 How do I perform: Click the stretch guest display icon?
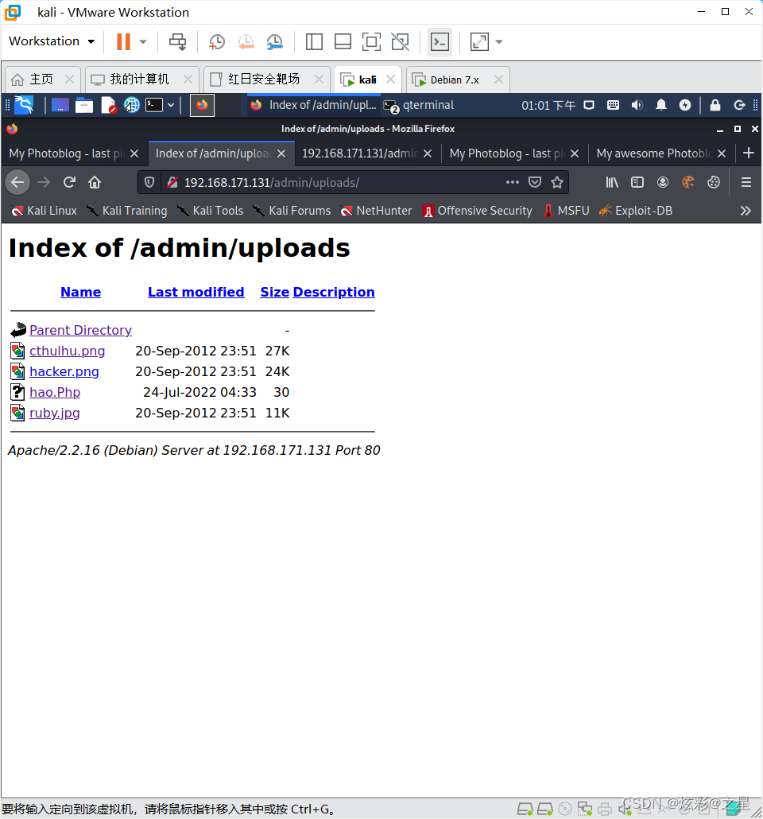(x=479, y=42)
